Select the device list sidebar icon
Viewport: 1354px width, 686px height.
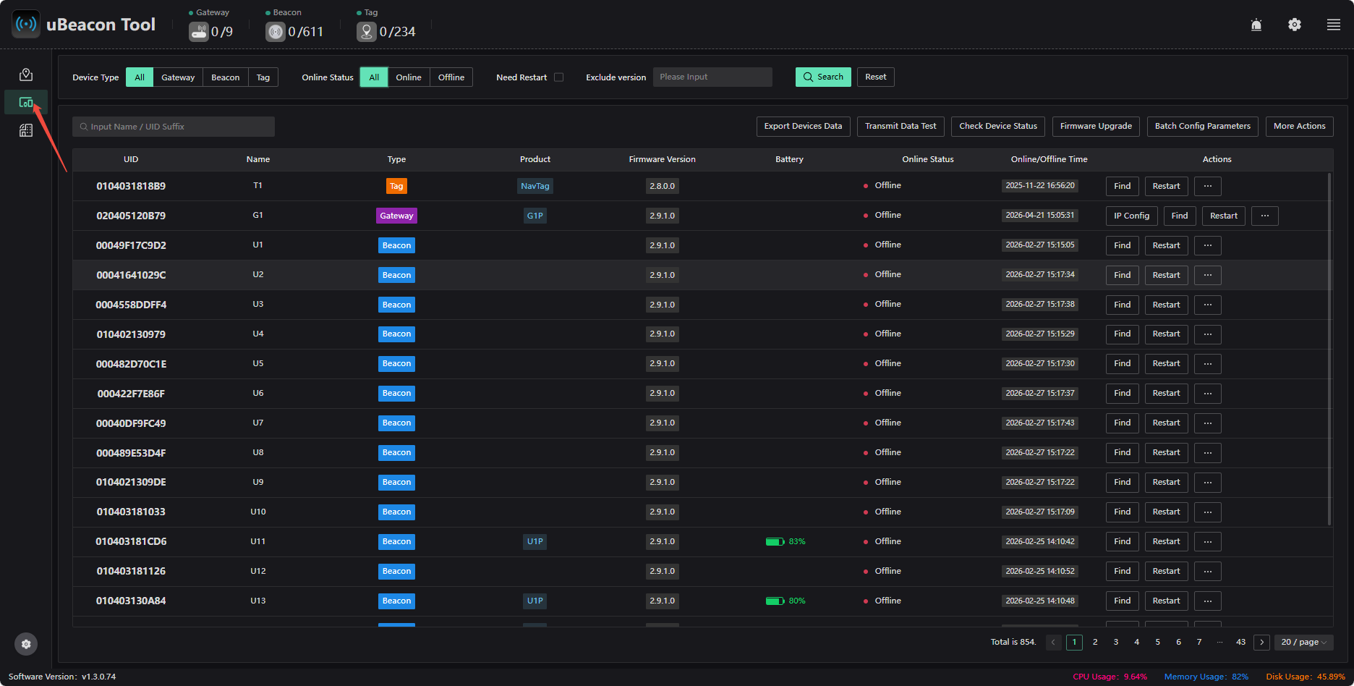point(26,102)
